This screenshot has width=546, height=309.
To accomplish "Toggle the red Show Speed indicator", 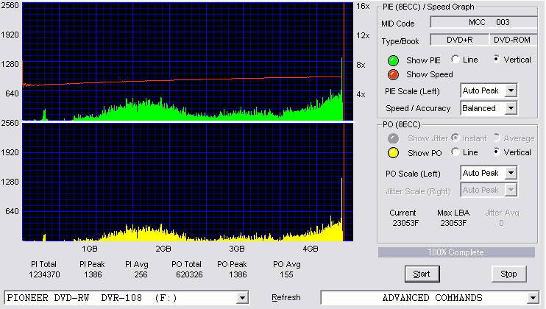I will [x=393, y=74].
